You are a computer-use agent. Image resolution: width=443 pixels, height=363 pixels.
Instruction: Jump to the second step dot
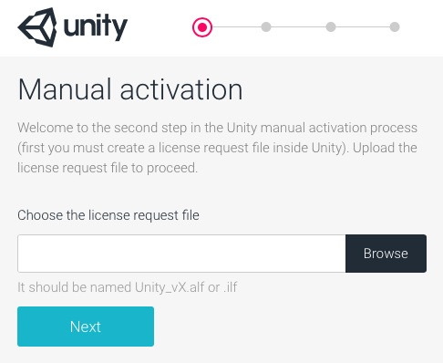pyautogui.click(x=266, y=26)
